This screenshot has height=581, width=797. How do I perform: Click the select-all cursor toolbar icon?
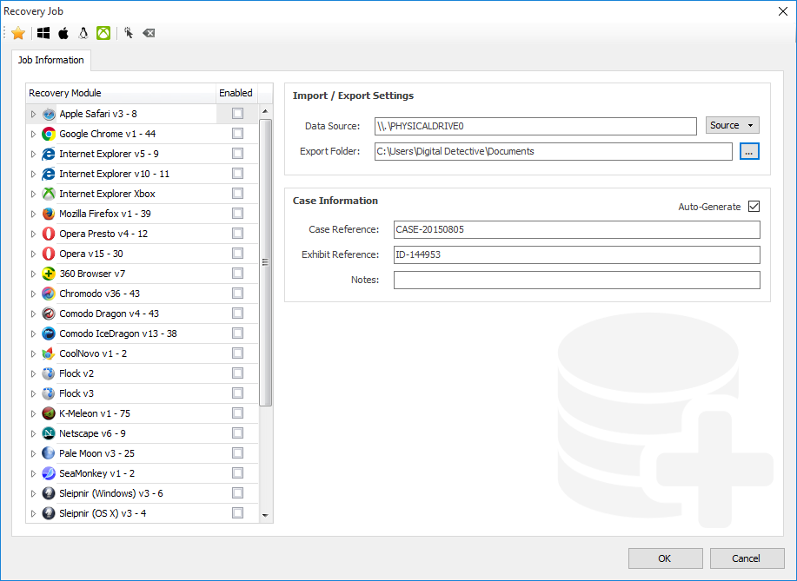click(x=129, y=33)
